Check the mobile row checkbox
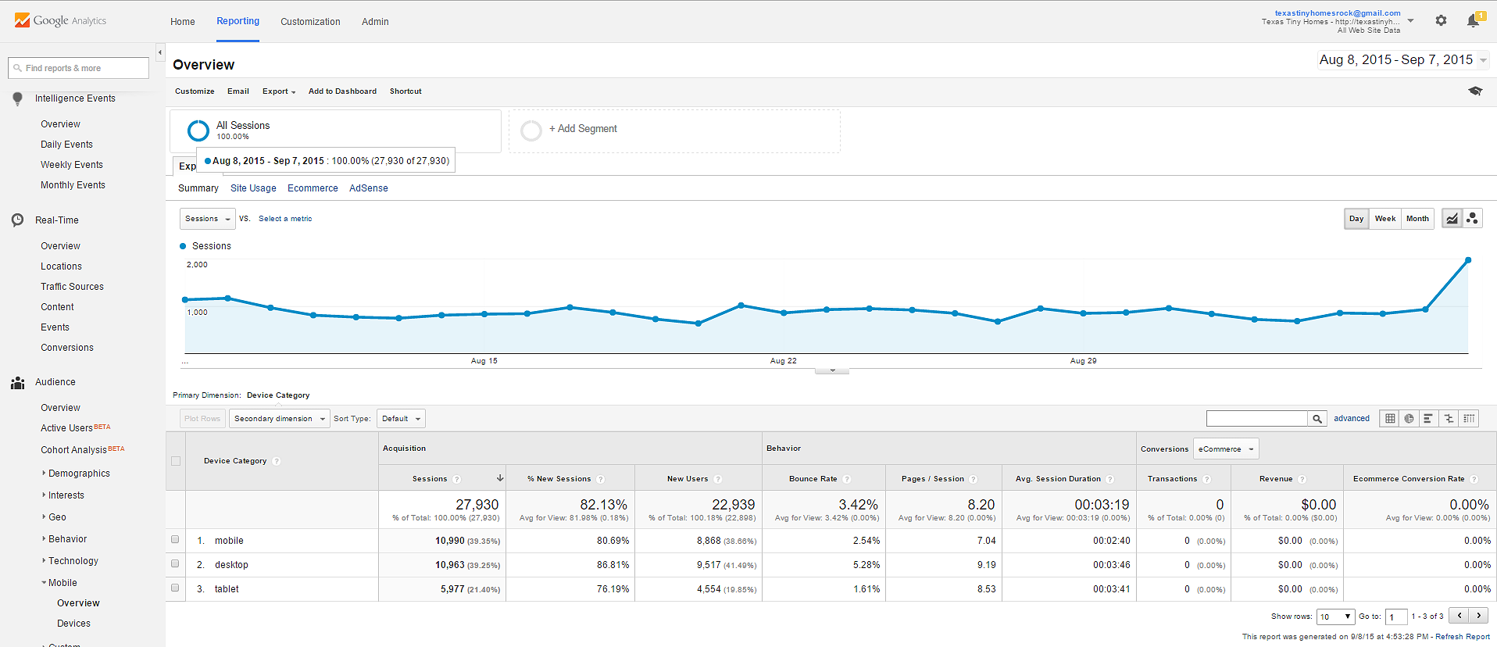 (175, 539)
